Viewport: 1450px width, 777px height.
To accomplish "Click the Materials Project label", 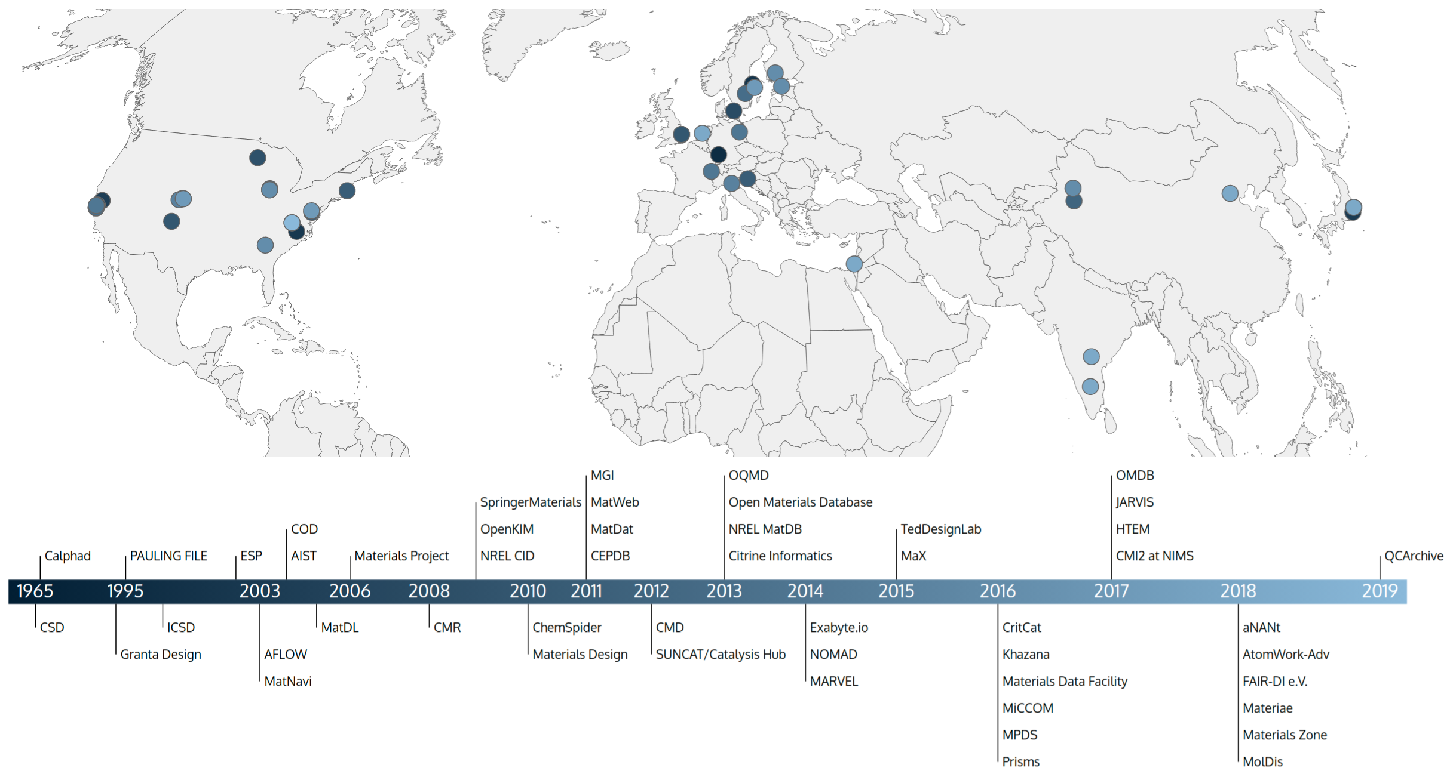I will [401, 556].
